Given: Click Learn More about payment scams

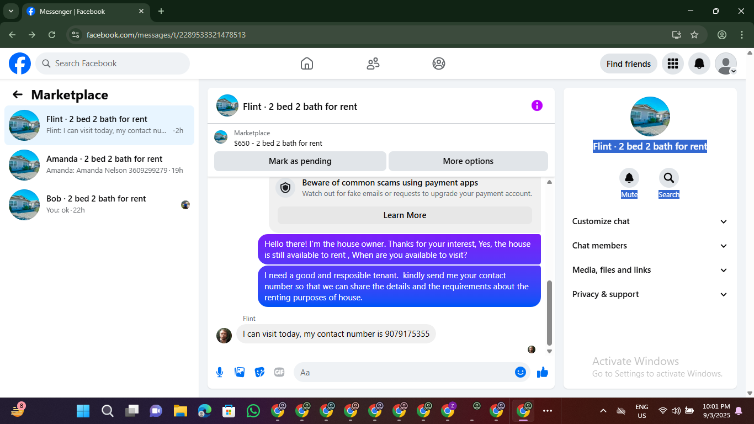Looking at the screenshot, I should point(405,215).
